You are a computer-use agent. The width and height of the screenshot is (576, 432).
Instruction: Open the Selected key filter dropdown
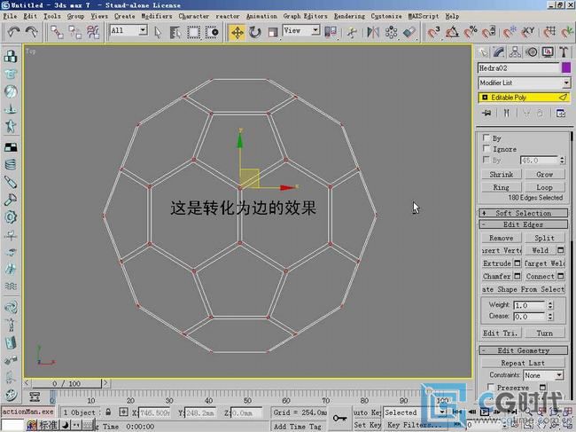click(x=415, y=412)
